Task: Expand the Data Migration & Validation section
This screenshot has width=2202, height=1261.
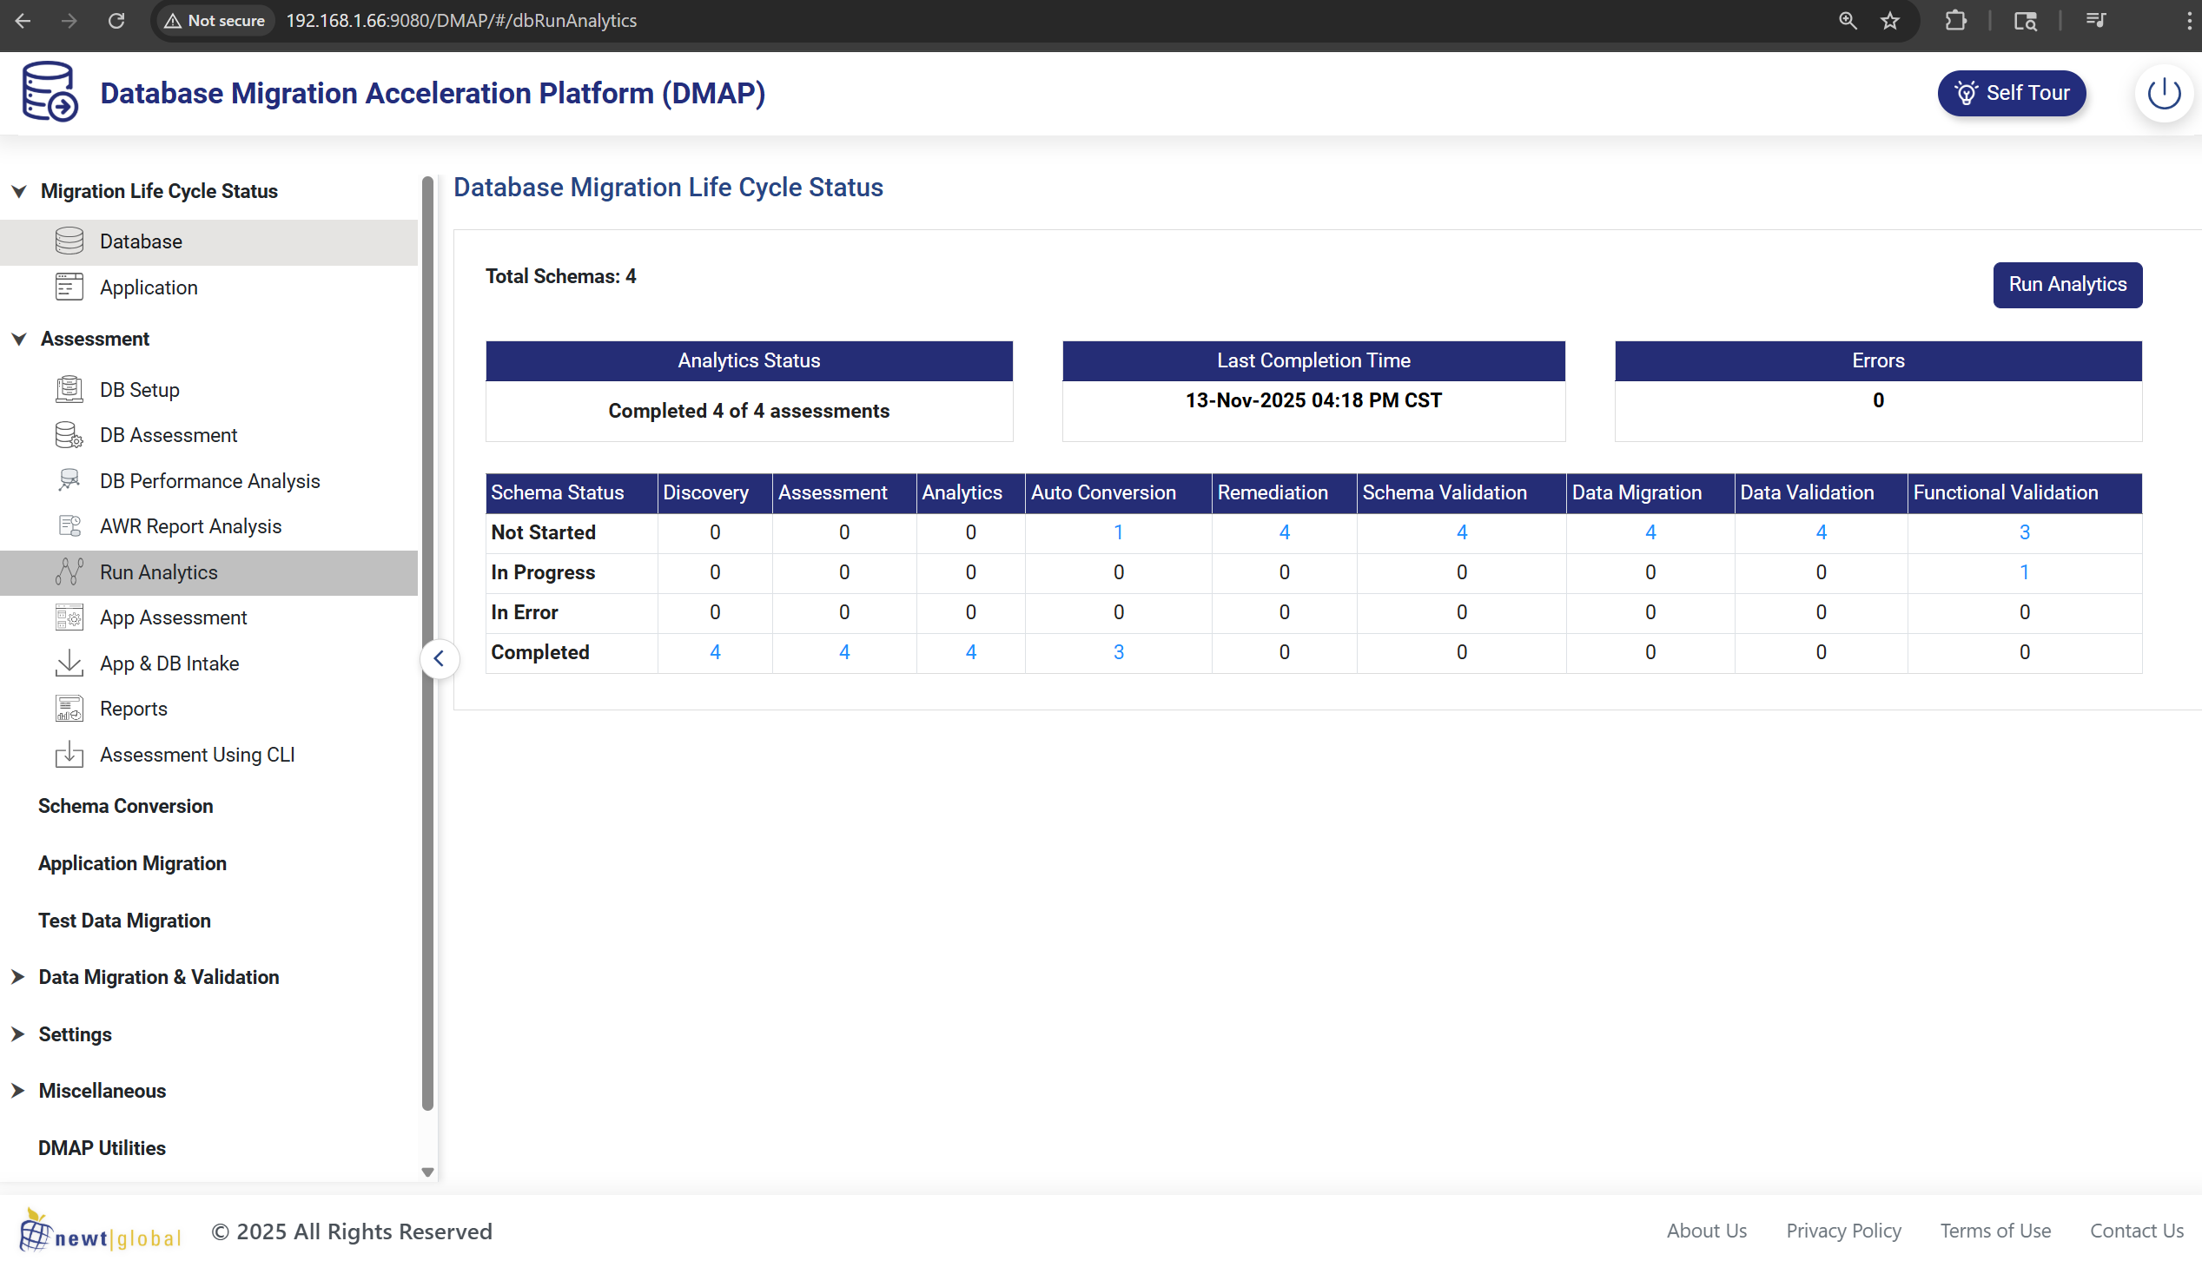Action: click(x=17, y=977)
